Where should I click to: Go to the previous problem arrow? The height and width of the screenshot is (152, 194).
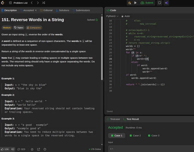(31, 3)
